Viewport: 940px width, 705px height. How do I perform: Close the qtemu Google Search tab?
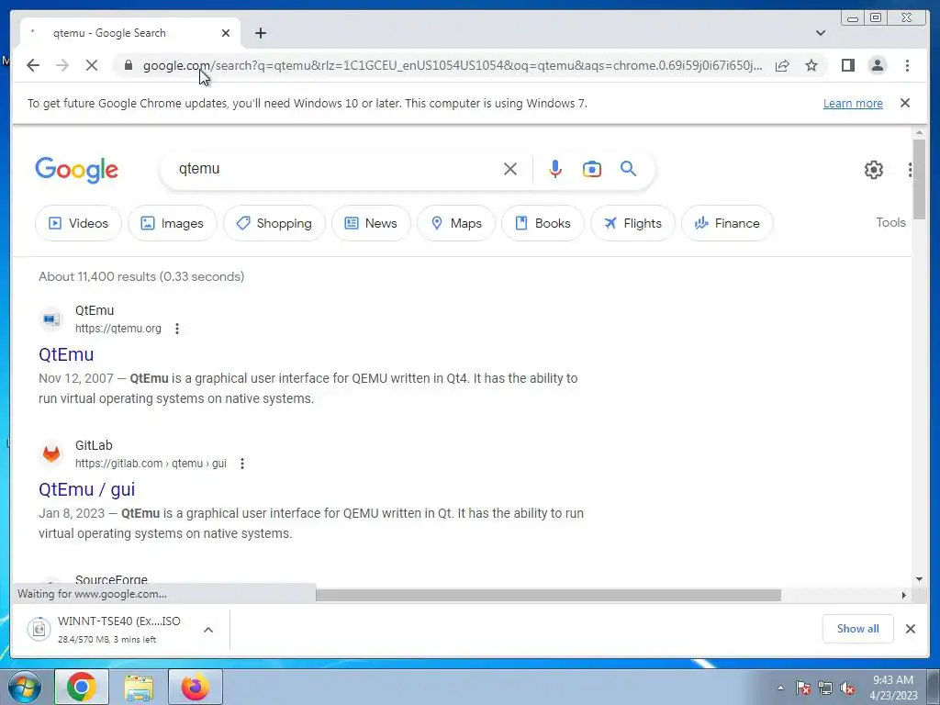click(x=226, y=33)
